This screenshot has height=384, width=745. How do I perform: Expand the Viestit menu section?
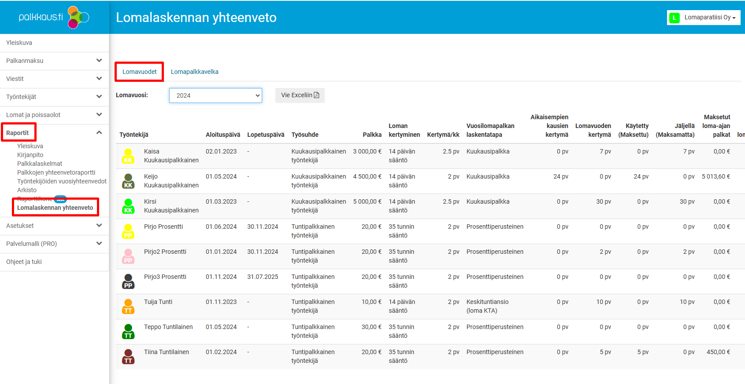[x=99, y=79]
